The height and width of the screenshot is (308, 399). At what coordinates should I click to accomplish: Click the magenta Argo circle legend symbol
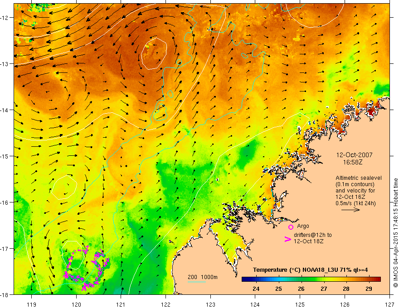point(291,227)
